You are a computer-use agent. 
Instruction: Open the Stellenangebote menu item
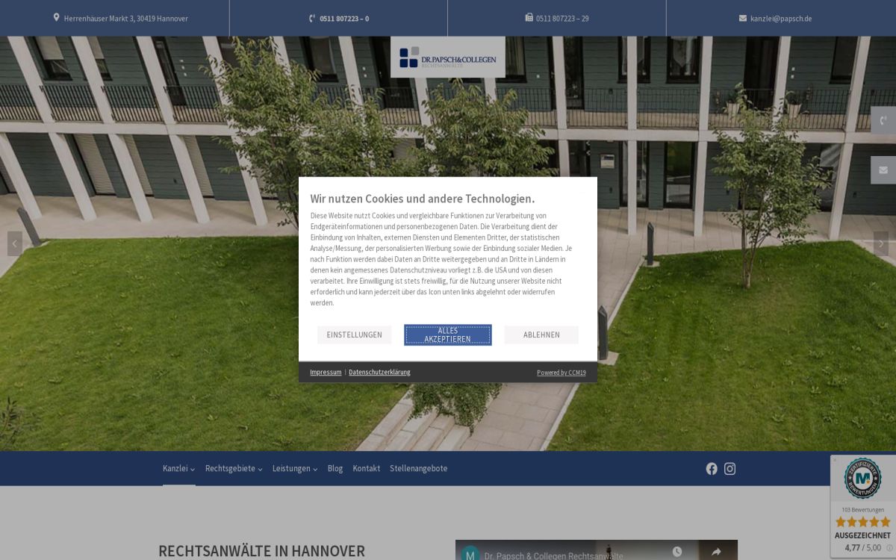click(x=418, y=469)
